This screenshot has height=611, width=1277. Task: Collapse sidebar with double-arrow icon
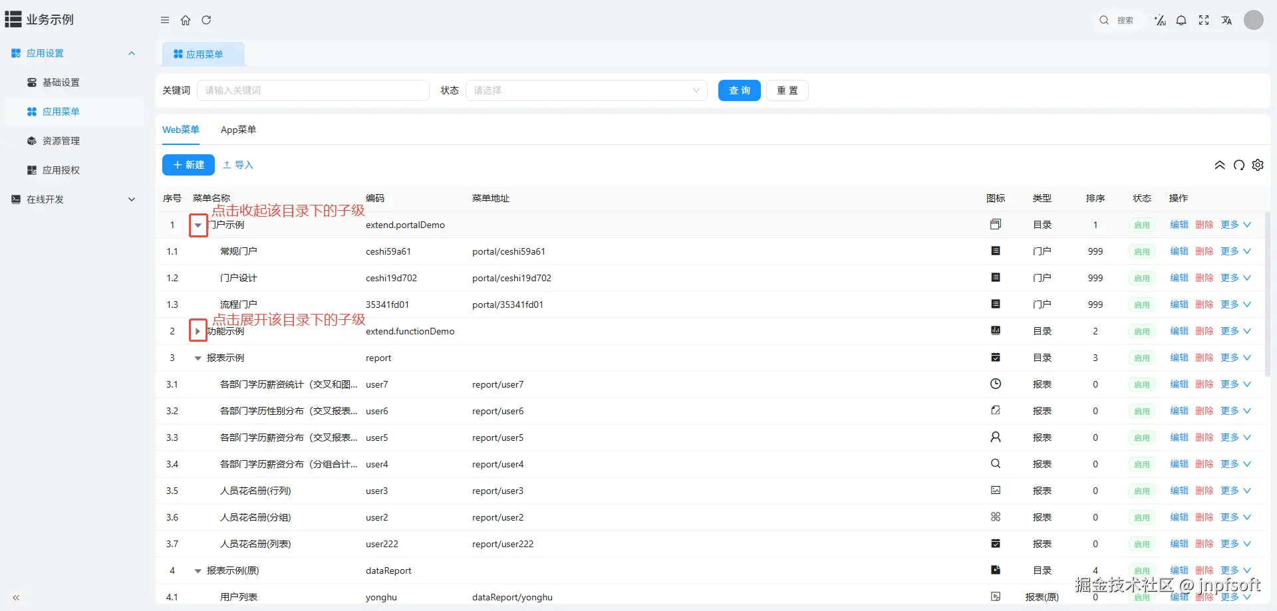point(16,598)
